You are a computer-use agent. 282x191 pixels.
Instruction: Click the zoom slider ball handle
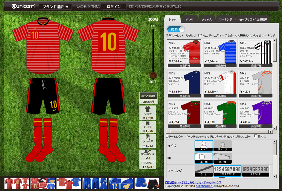pyautogui.click(x=153, y=75)
